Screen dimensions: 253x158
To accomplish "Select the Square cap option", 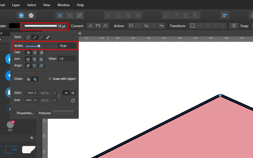I will (41, 52).
